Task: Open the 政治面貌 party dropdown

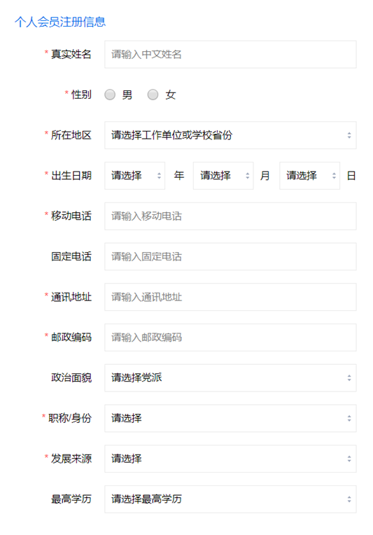Action: pyautogui.click(x=230, y=377)
